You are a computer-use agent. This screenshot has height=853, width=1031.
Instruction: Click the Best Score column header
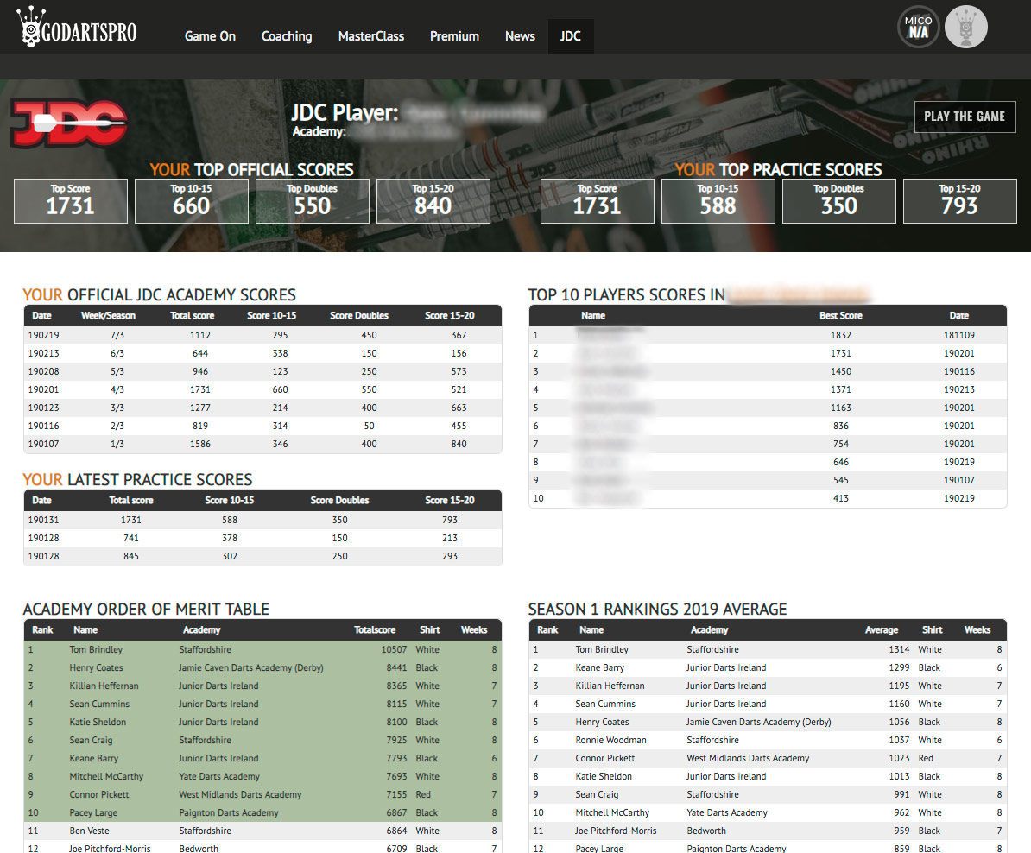pos(840,316)
